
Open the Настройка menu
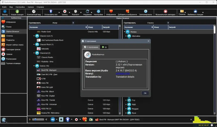pyautogui.click(x=20, y=7)
